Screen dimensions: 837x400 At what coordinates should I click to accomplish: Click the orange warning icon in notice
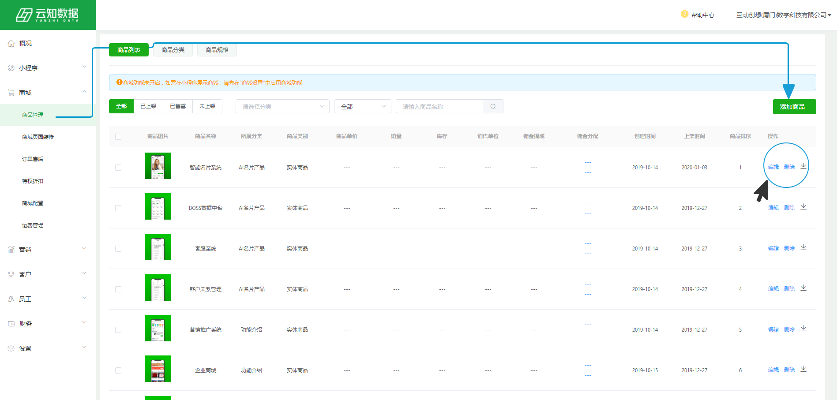point(119,82)
